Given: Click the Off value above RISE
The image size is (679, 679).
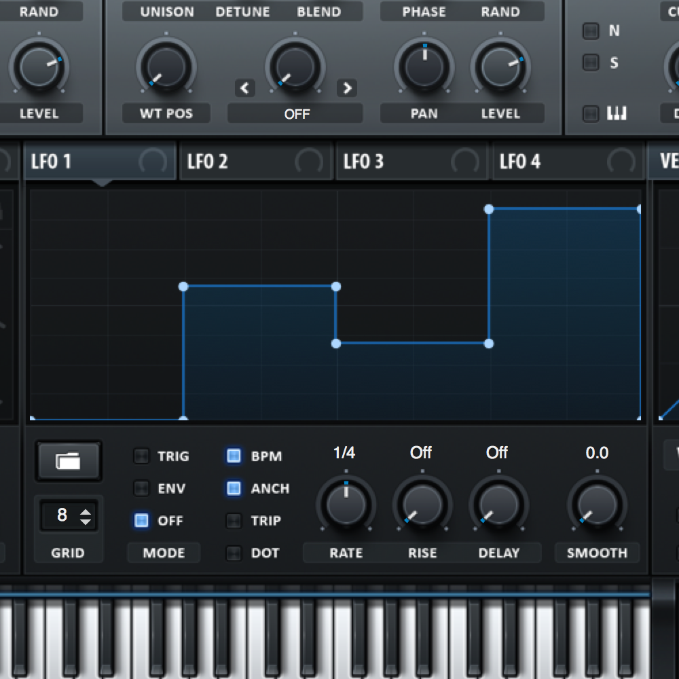Looking at the screenshot, I should [421, 452].
